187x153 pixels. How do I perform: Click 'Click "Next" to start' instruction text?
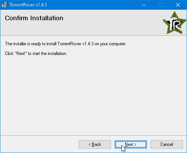pos(36,53)
